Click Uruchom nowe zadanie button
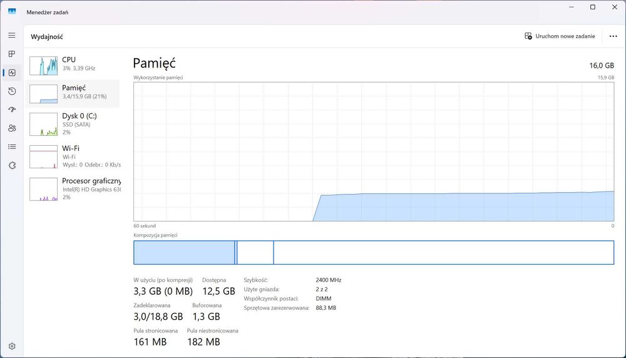 pos(560,36)
